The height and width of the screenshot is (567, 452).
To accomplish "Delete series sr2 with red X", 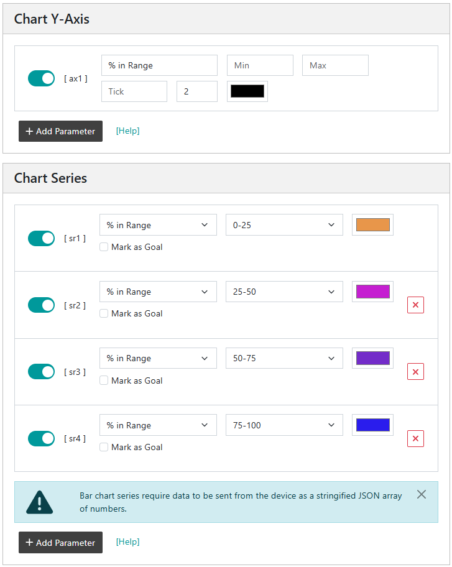I will point(415,305).
